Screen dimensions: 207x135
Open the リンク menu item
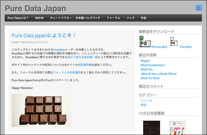(x=130, y=18)
